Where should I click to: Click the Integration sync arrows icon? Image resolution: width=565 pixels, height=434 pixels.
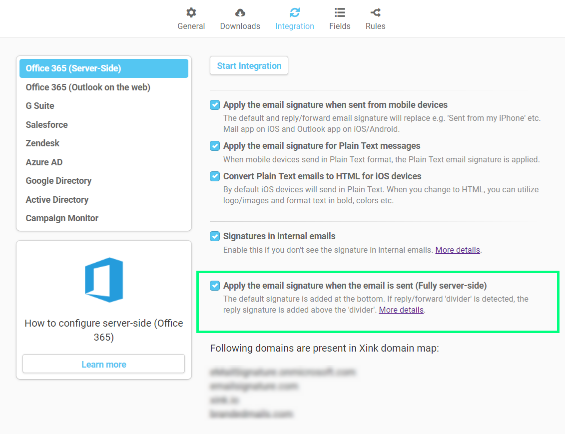[294, 12]
